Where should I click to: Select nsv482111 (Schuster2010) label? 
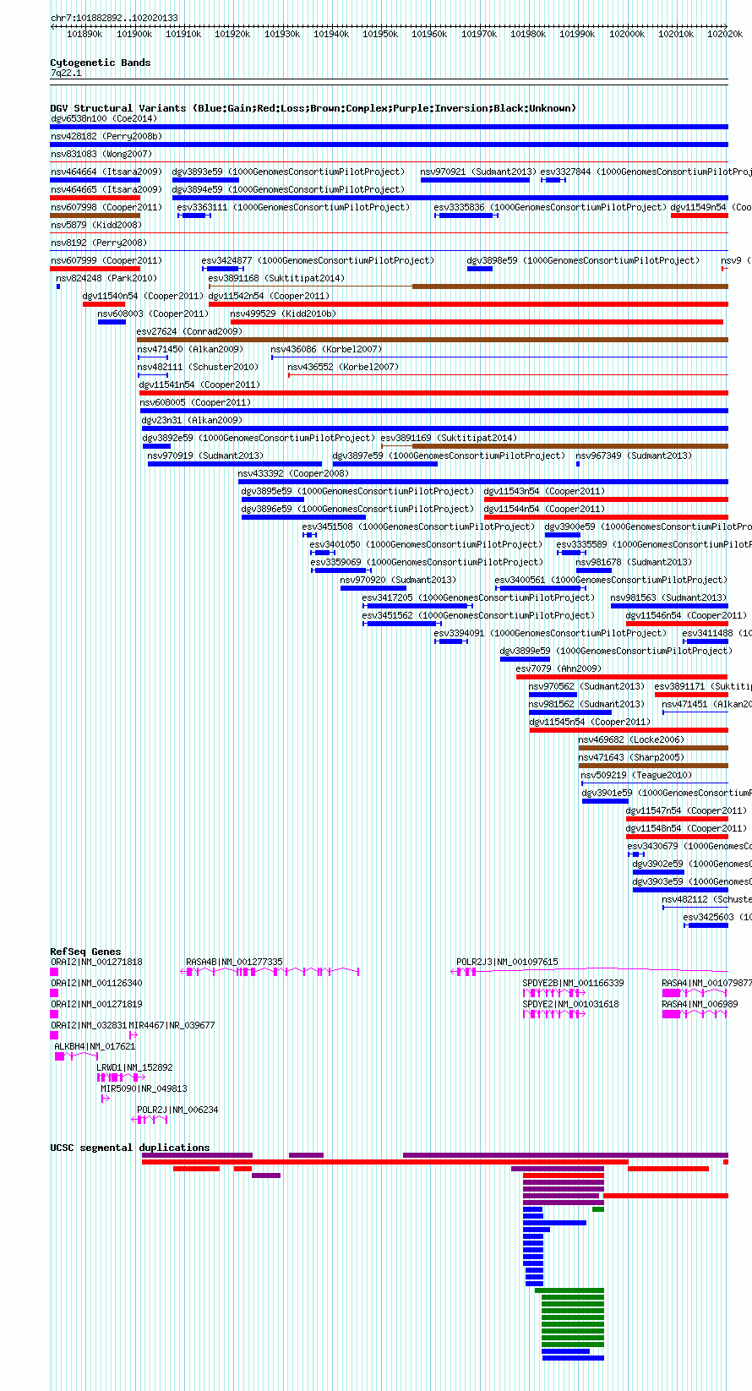click(198, 367)
